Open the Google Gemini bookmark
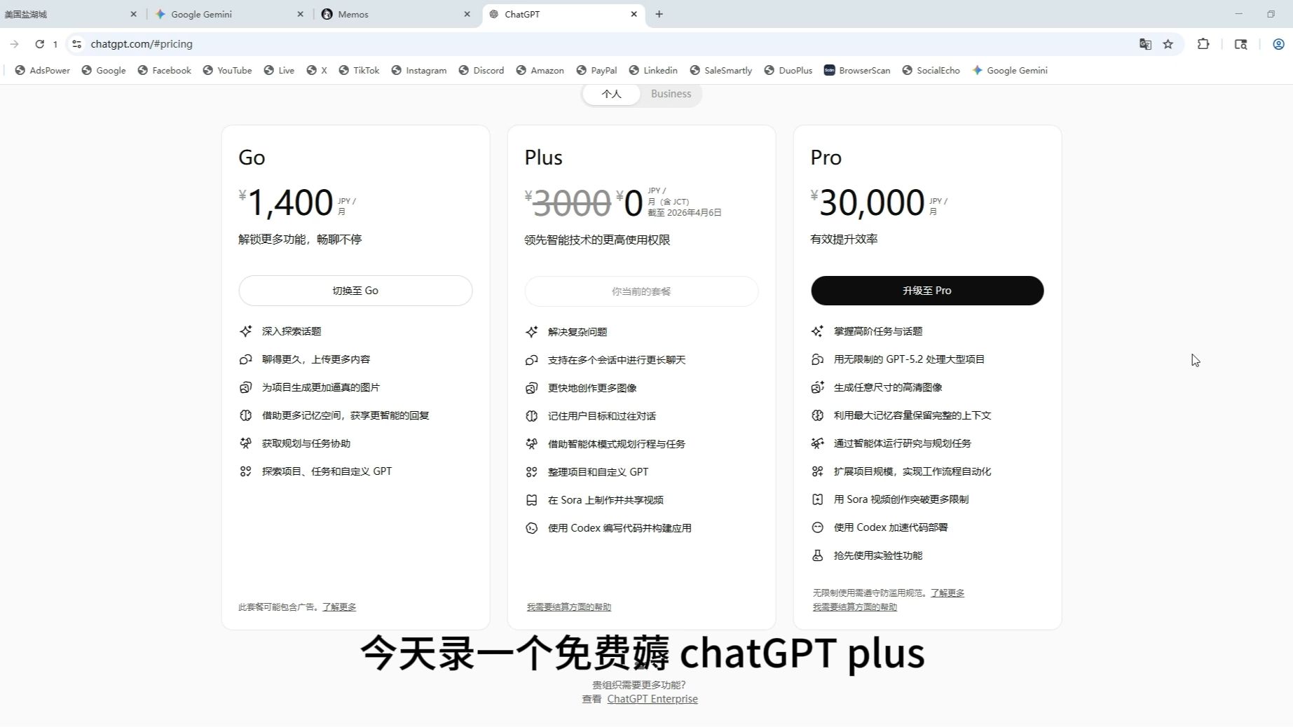 tap(1010, 71)
